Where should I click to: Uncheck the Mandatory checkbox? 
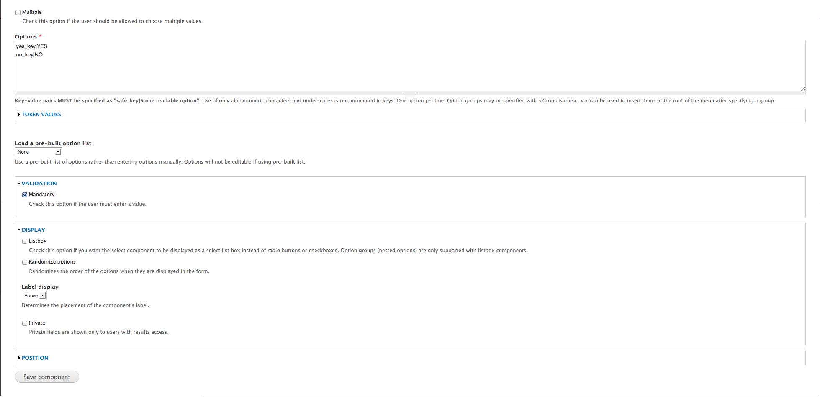(x=25, y=195)
